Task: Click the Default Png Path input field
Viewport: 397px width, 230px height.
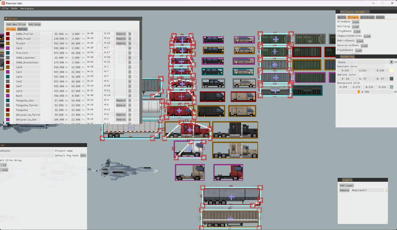Action: point(27,156)
